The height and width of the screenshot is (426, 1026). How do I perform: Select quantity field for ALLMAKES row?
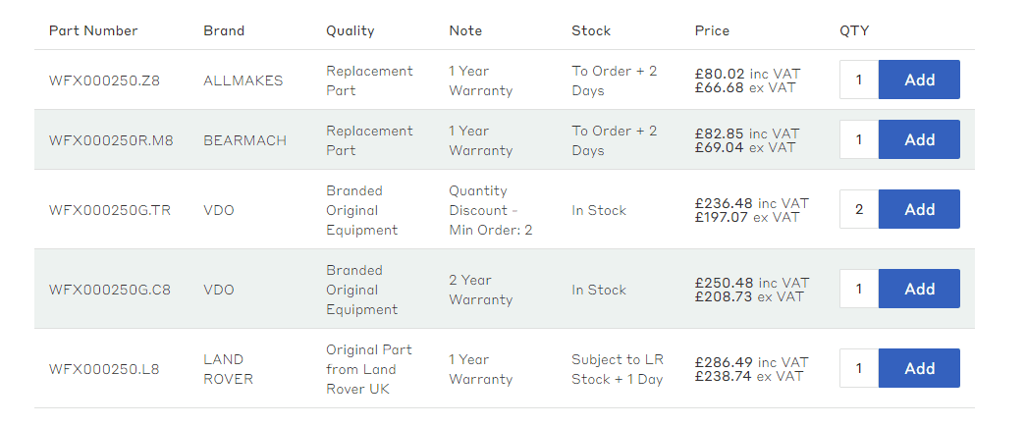tap(859, 80)
